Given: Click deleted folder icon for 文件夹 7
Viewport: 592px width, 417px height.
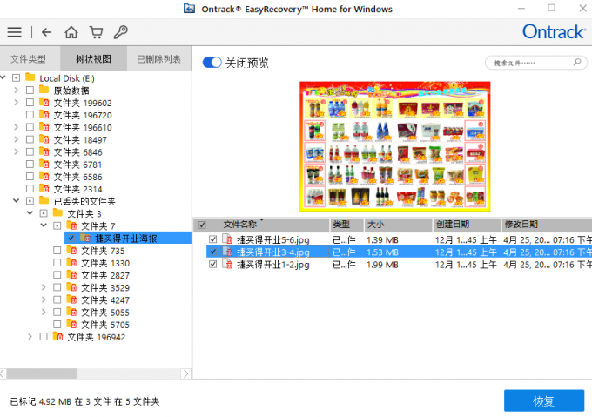Looking at the screenshot, I should pos(71,225).
